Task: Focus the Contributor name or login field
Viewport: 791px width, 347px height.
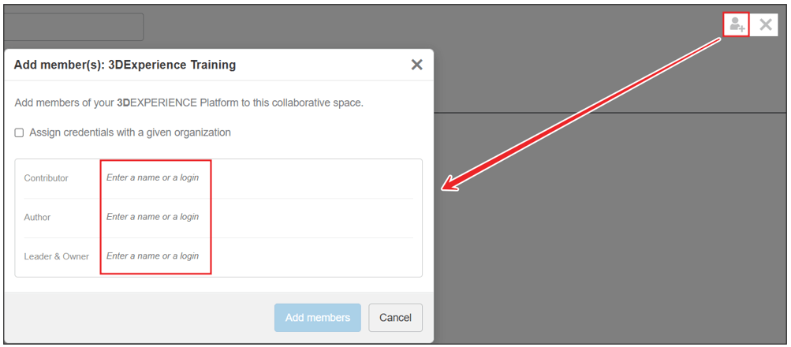Action: click(155, 177)
